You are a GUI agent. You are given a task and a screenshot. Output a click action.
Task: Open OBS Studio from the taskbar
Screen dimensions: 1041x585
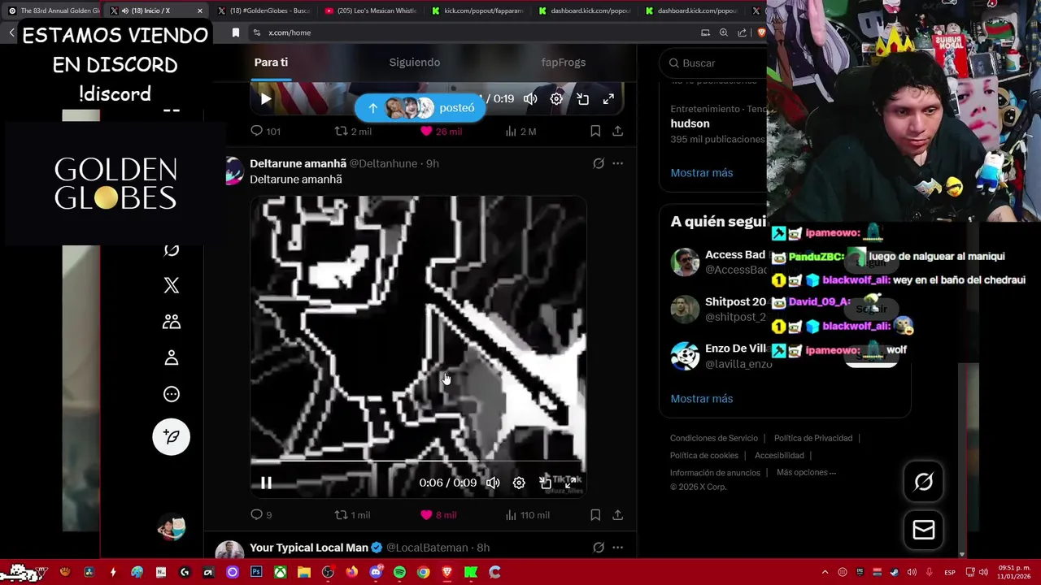[328, 572]
